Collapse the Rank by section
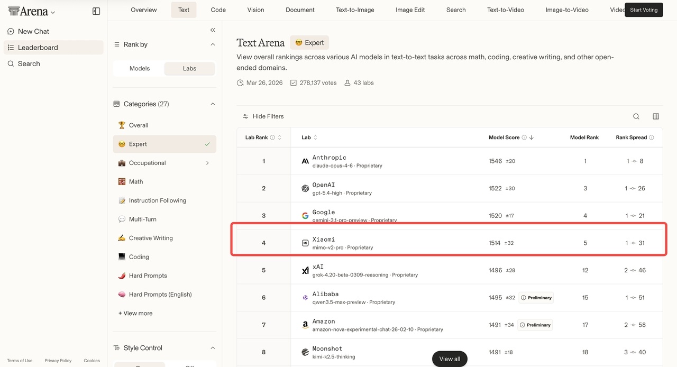The width and height of the screenshot is (677, 367). point(213,44)
